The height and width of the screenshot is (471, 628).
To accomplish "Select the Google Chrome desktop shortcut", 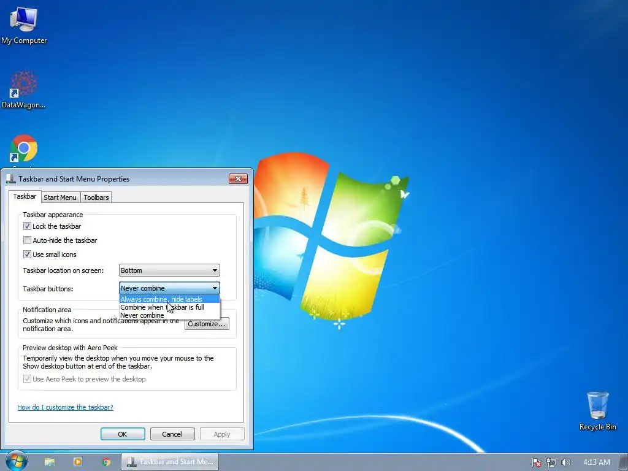I will coord(24,149).
